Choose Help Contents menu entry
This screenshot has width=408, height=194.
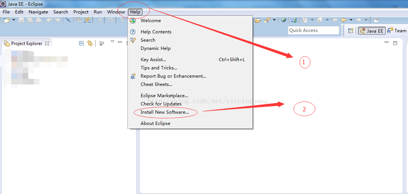click(190, 32)
